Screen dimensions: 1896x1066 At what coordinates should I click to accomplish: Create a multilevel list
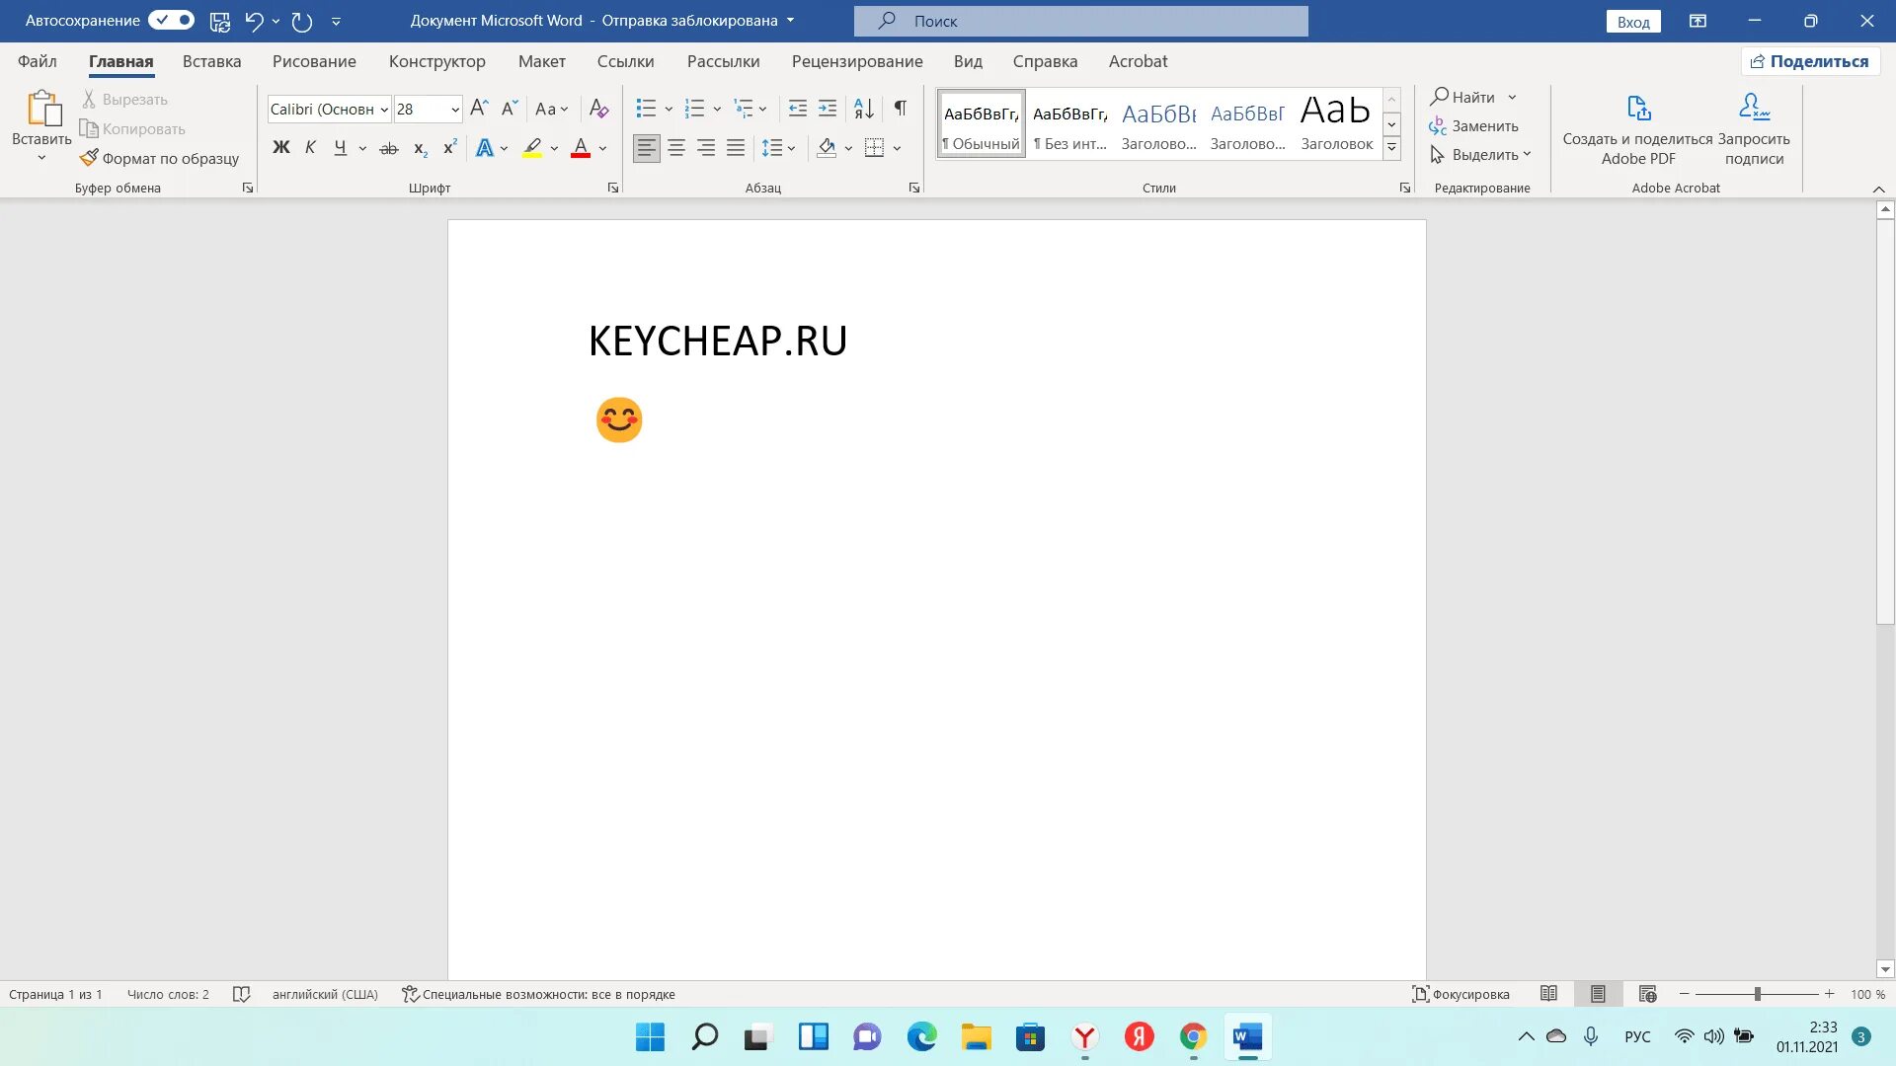(x=743, y=109)
